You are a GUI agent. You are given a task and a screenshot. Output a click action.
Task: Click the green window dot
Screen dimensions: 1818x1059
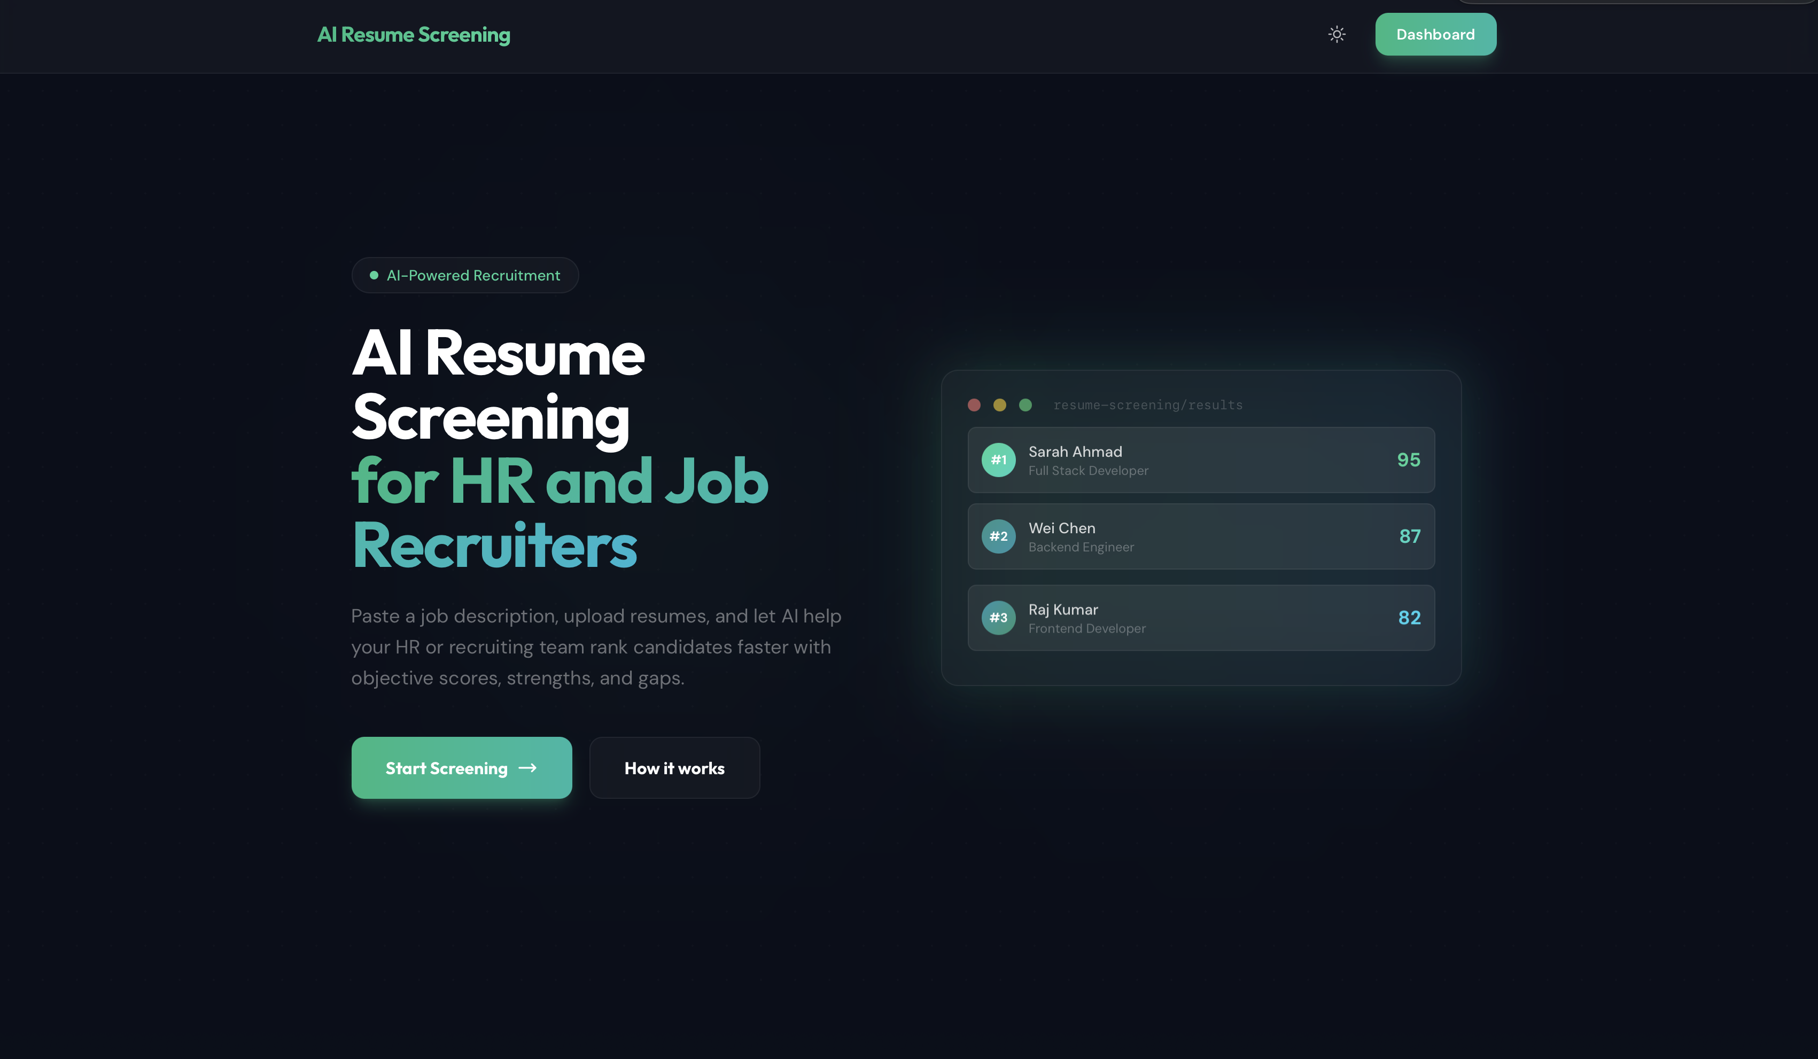pos(1025,404)
